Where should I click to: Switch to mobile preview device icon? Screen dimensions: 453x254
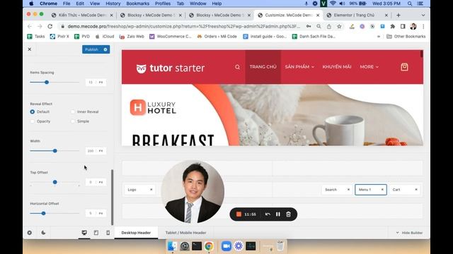108,233
